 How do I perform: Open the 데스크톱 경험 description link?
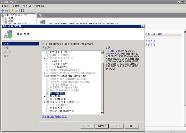click(113, 51)
